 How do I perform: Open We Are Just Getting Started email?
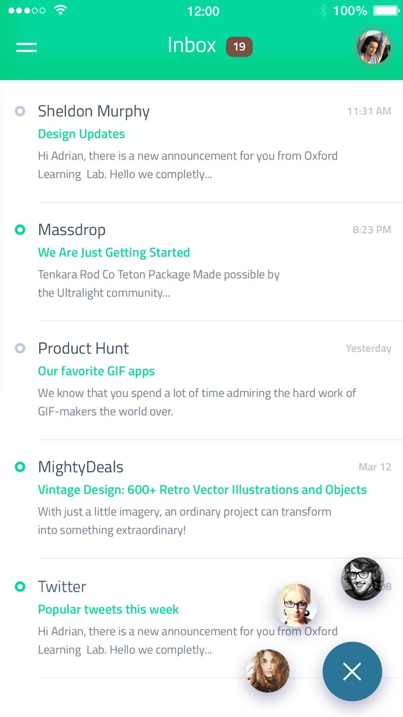[114, 252]
